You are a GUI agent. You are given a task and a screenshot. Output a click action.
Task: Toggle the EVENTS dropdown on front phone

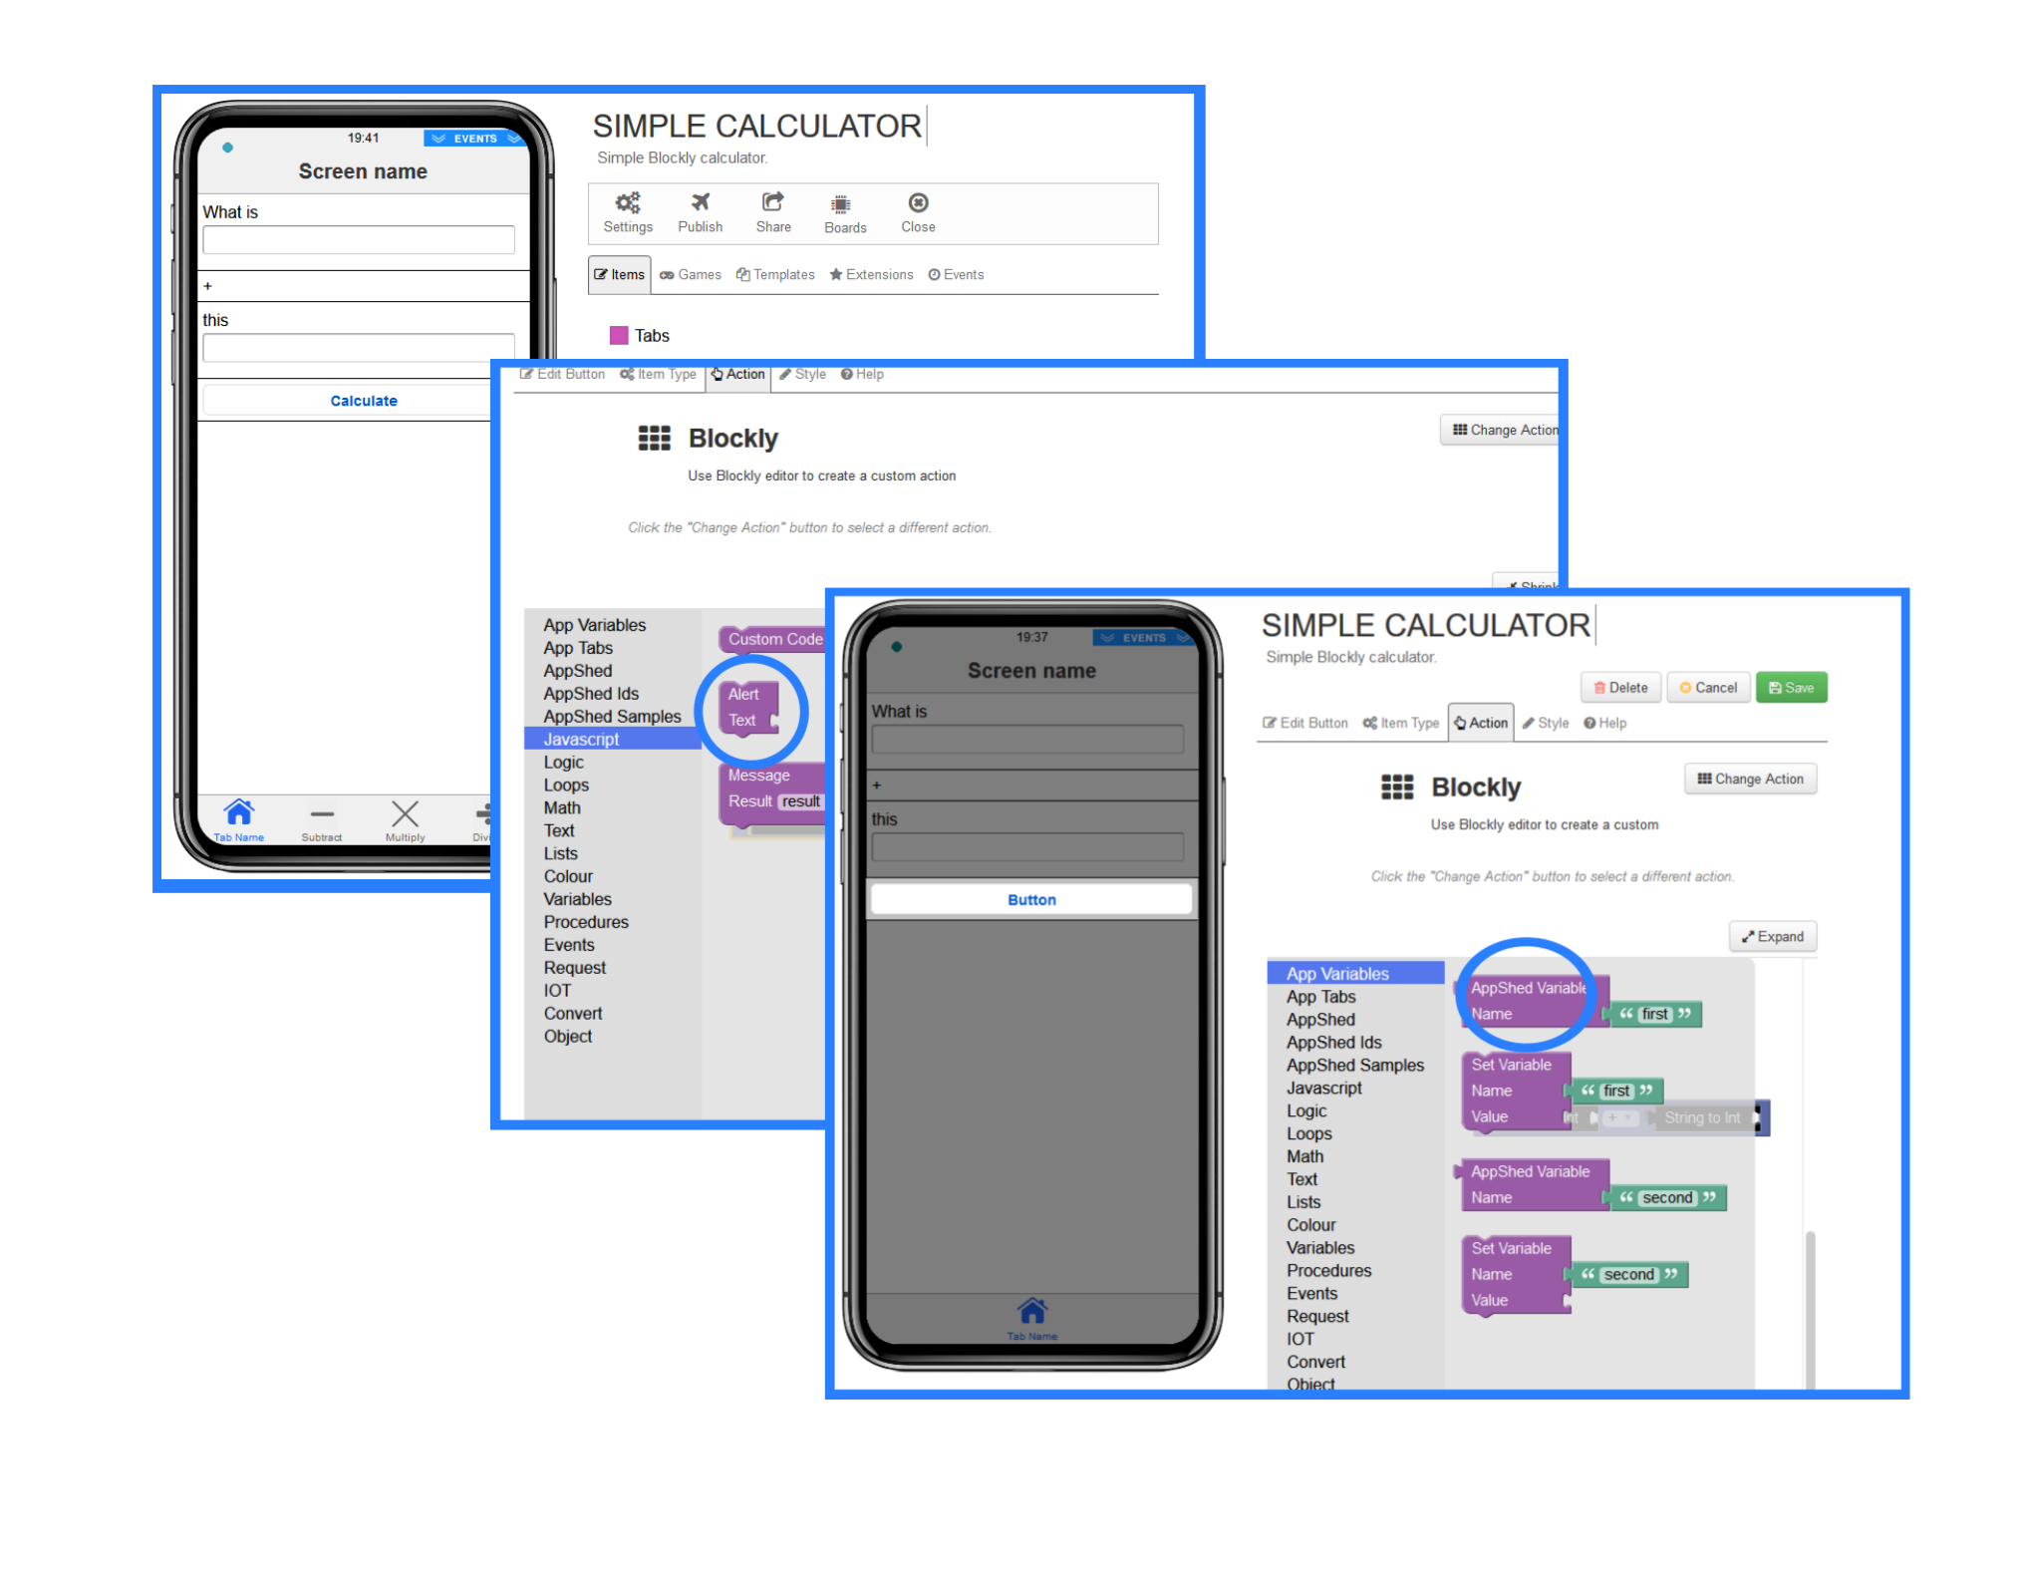point(1144,638)
